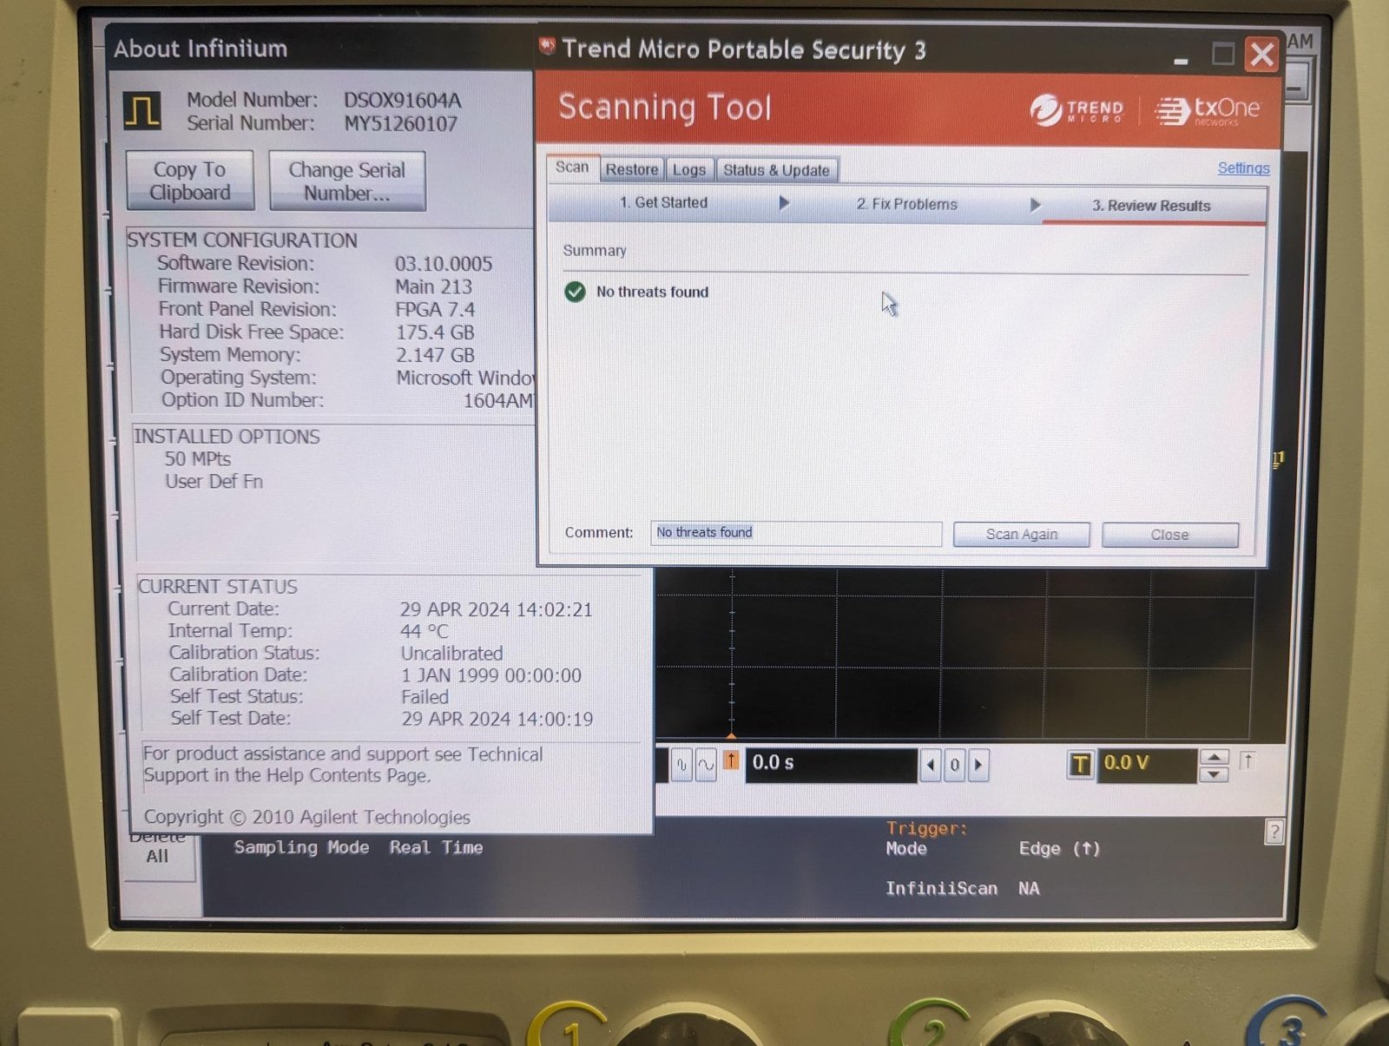Click the Infiniium waveform logo icon
Image resolution: width=1389 pixels, height=1046 pixels.
click(142, 111)
